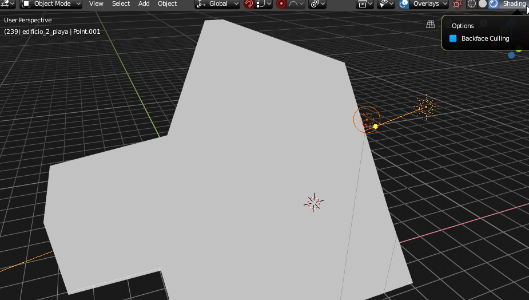This screenshot has width=529, height=300.
Task: Open Global transform orientation dropdown
Action: tap(217, 3)
